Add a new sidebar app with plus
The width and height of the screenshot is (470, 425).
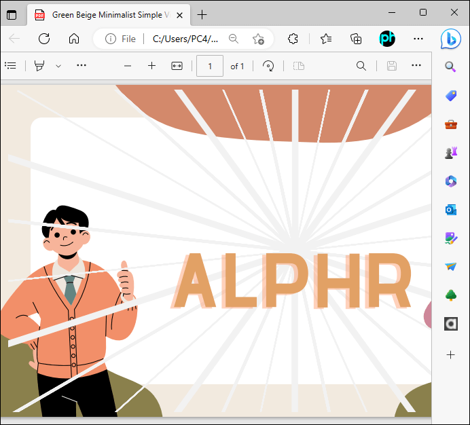tap(450, 355)
